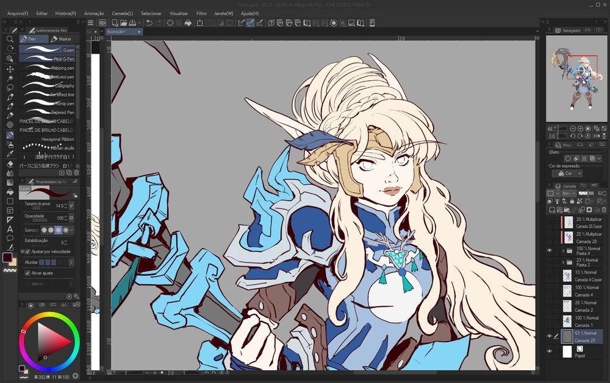This screenshot has width=610, height=383.
Task: Select the Fill bucket tool in toolbox
Action: pyautogui.click(x=10, y=192)
